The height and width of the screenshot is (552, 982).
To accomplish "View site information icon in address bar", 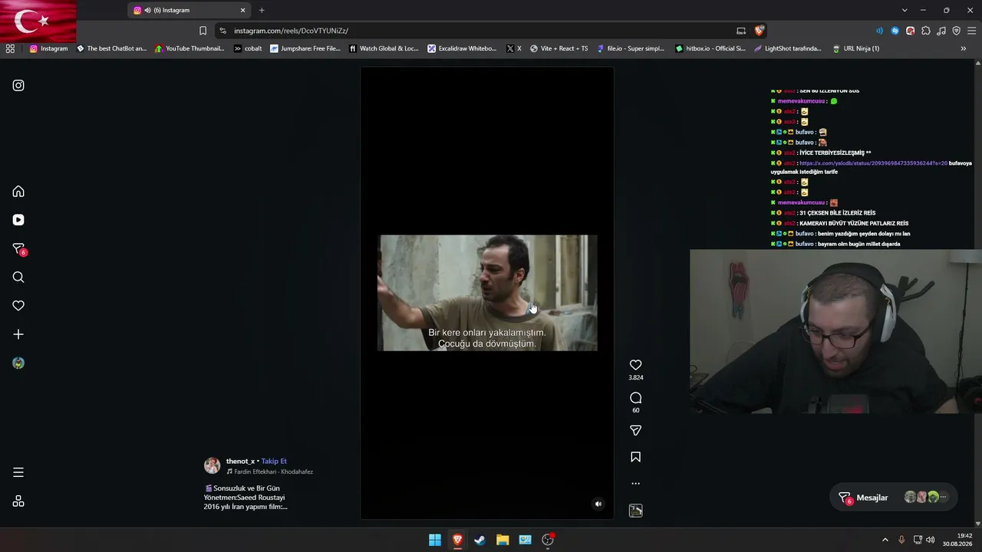I will 222,31.
